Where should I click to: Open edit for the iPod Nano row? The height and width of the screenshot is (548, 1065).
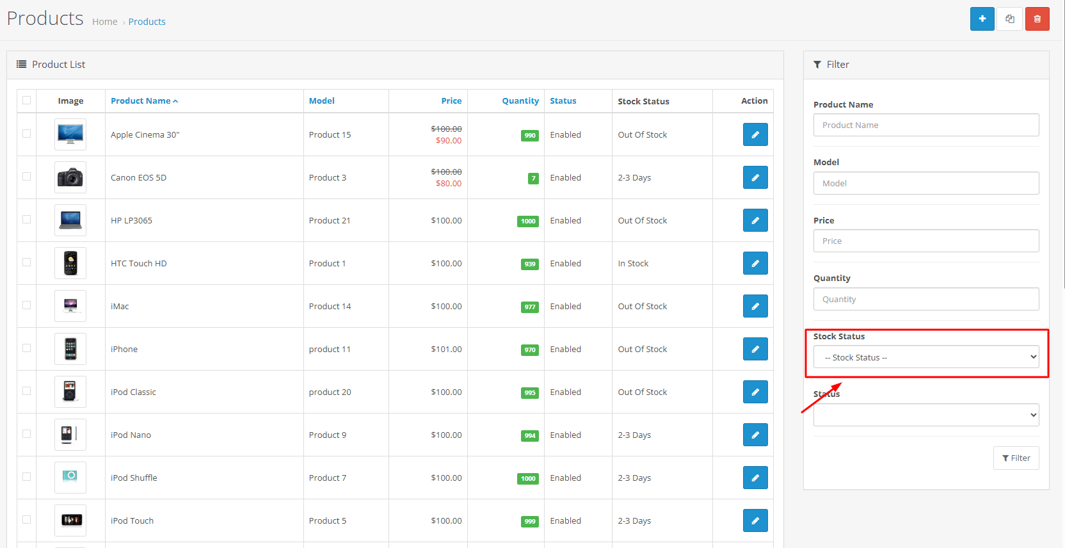(x=755, y=435)
